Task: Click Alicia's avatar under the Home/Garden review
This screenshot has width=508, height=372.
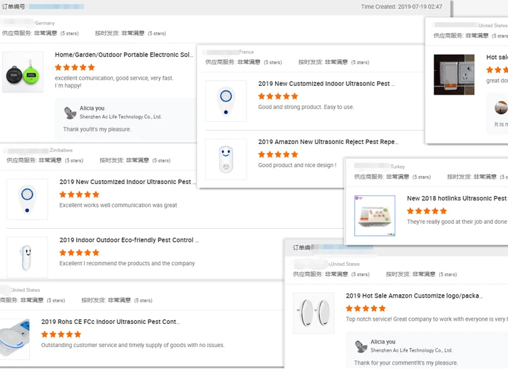Action: pos(70,112)
